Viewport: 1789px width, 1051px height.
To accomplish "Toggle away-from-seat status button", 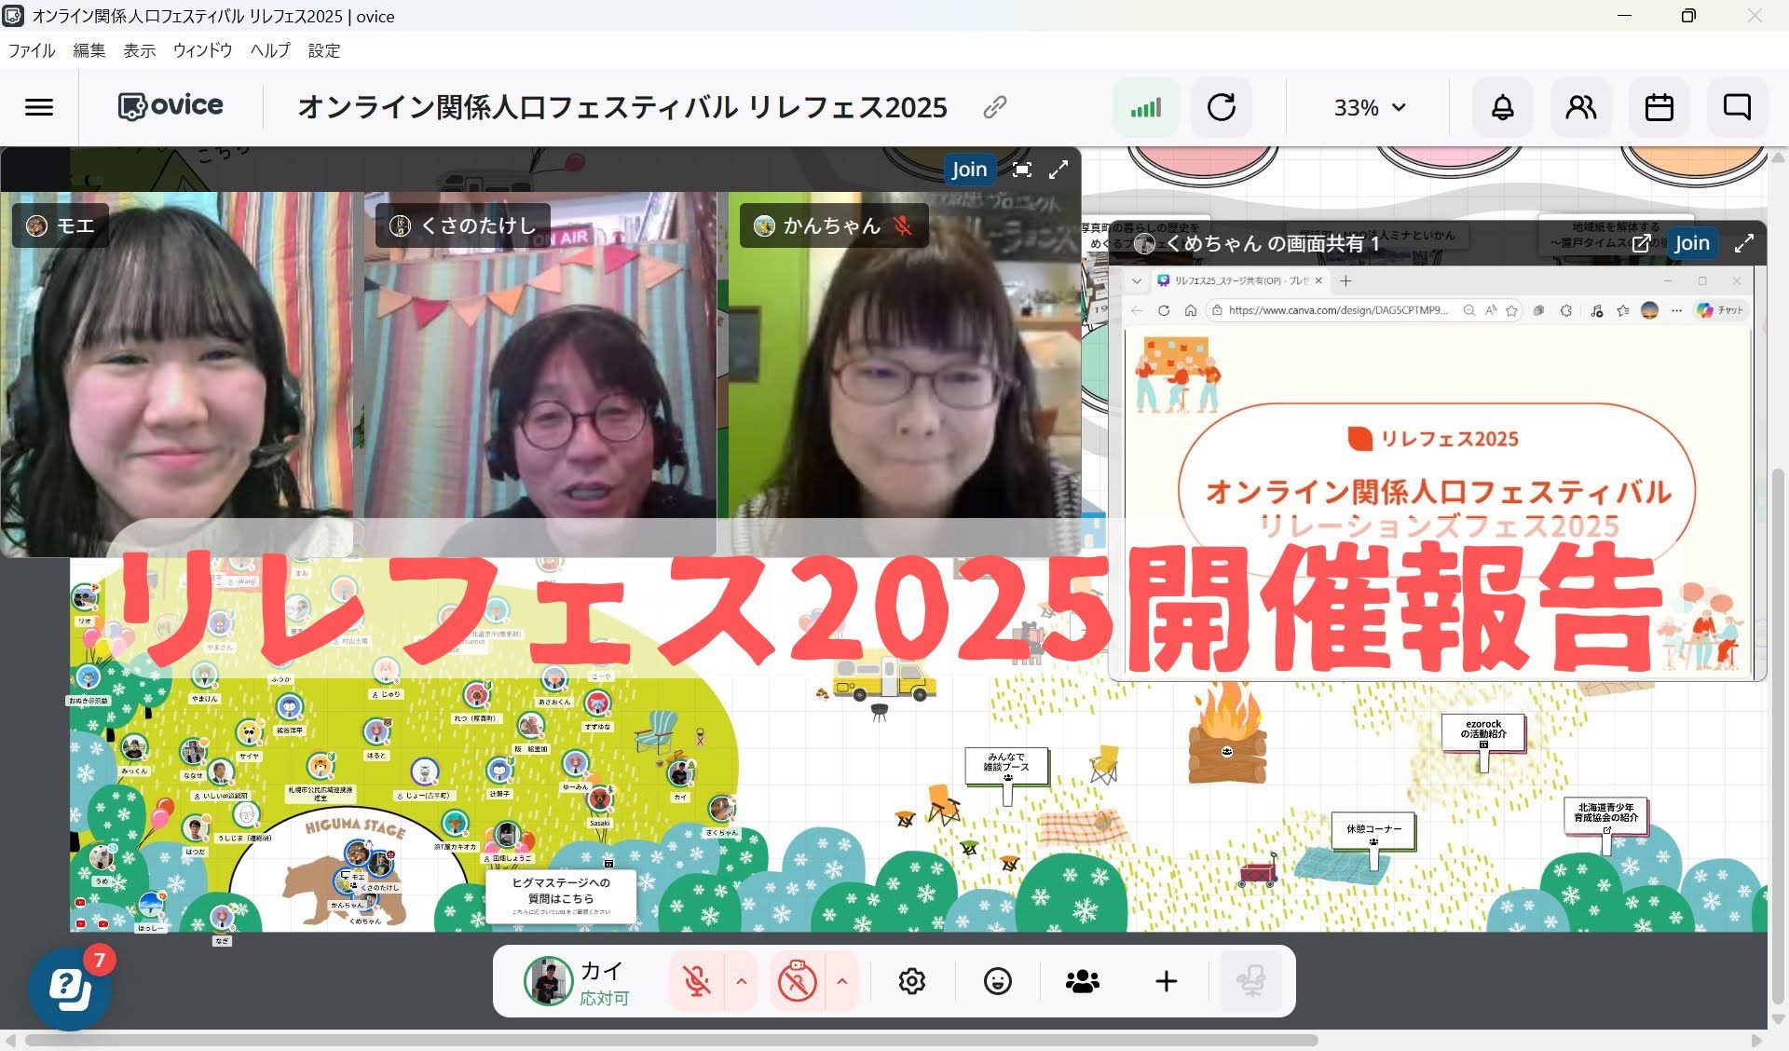I will [x=1250, y=981].
